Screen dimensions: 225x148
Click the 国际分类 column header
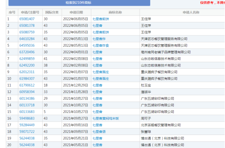pyautogui.click(x=52, y=12)
